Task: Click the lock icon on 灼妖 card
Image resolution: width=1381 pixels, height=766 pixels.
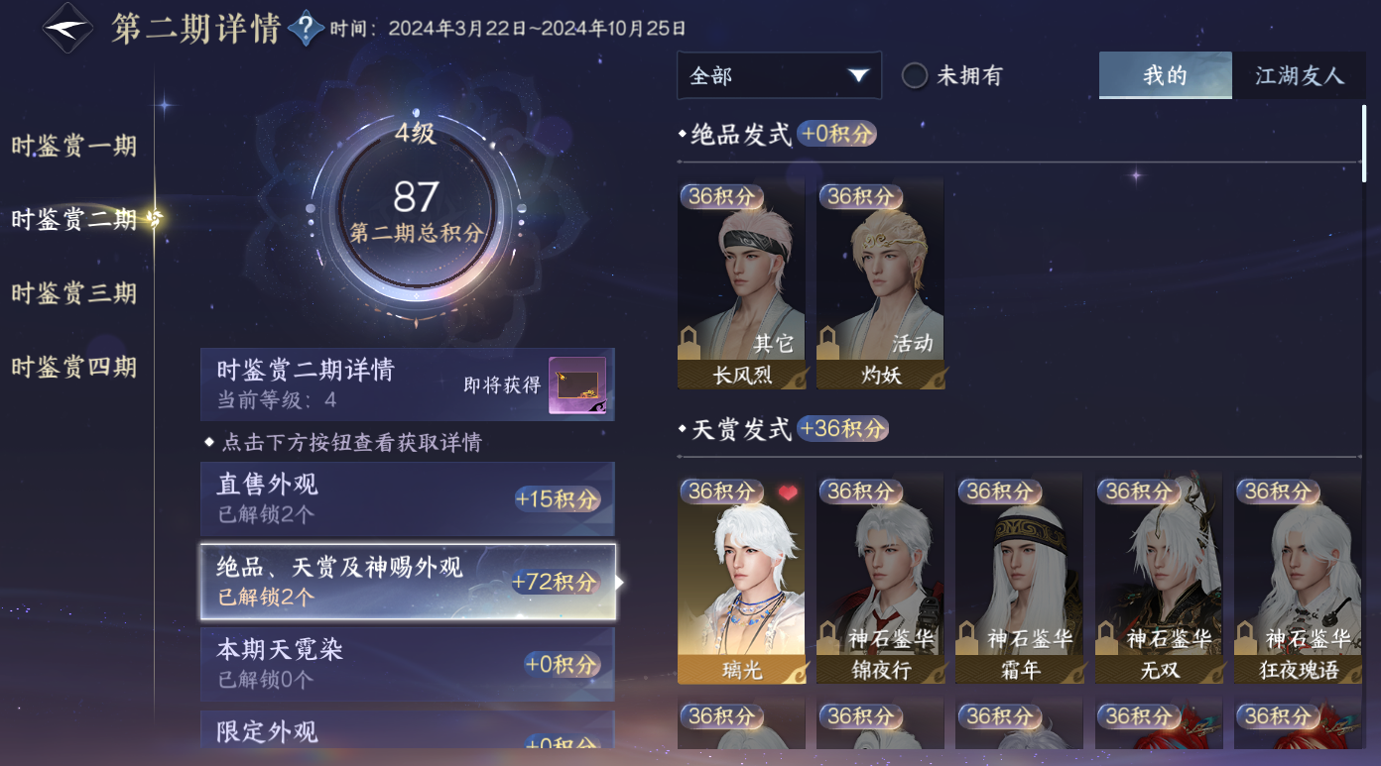Action: pos(827,342)
